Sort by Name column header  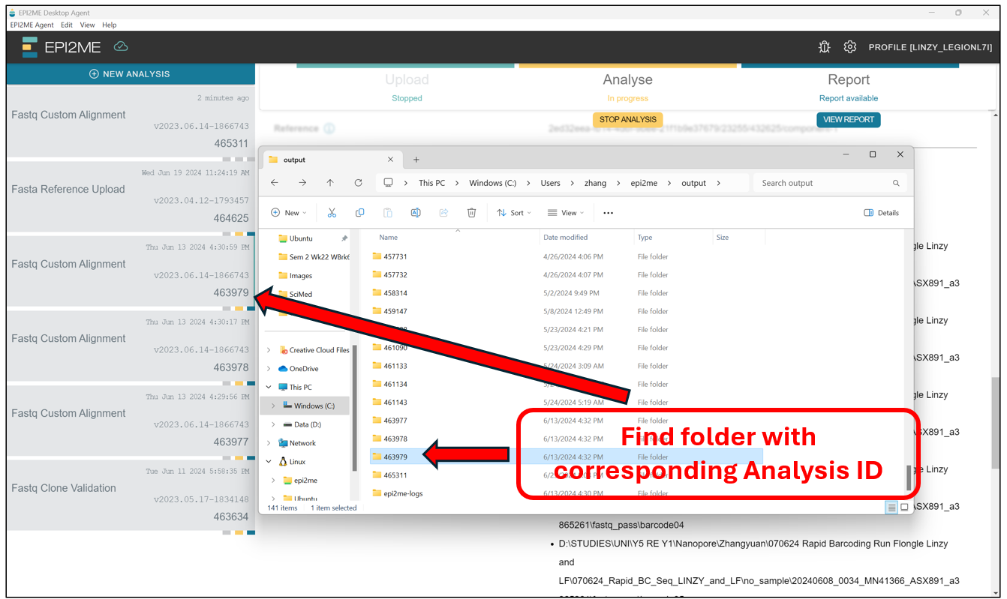click(388, 238)
